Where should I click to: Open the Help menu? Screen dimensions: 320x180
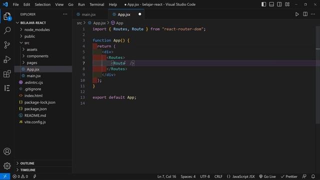tap(112, 4)
